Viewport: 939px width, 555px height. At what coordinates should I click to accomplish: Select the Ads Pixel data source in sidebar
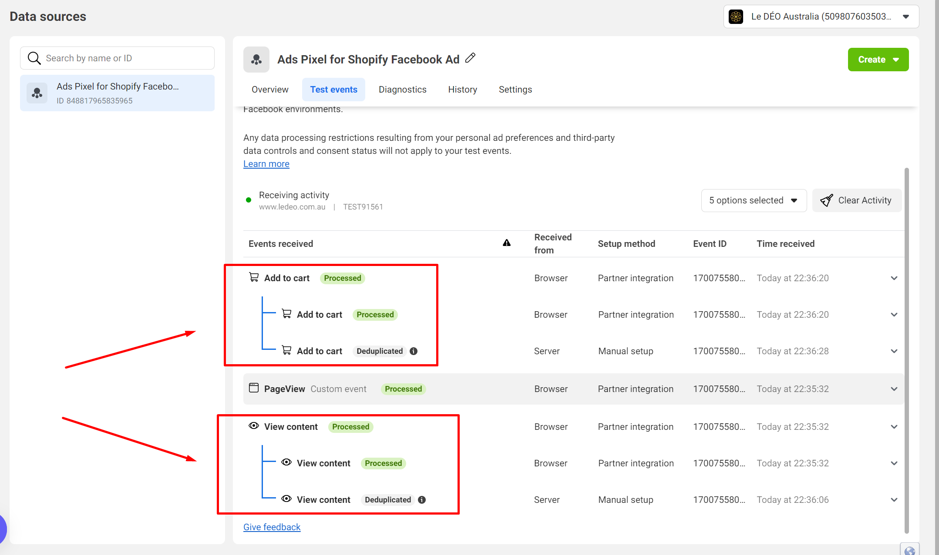pyautogui.click(x=117, y=93)
